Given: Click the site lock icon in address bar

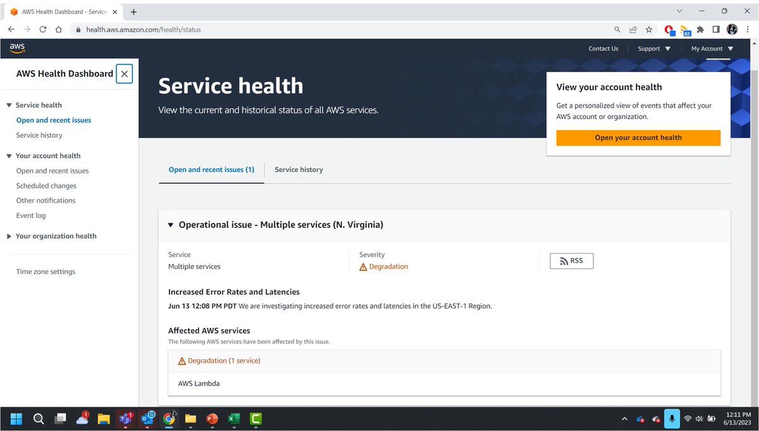Looking at the screenshot, I should click(x=79, y=29).
